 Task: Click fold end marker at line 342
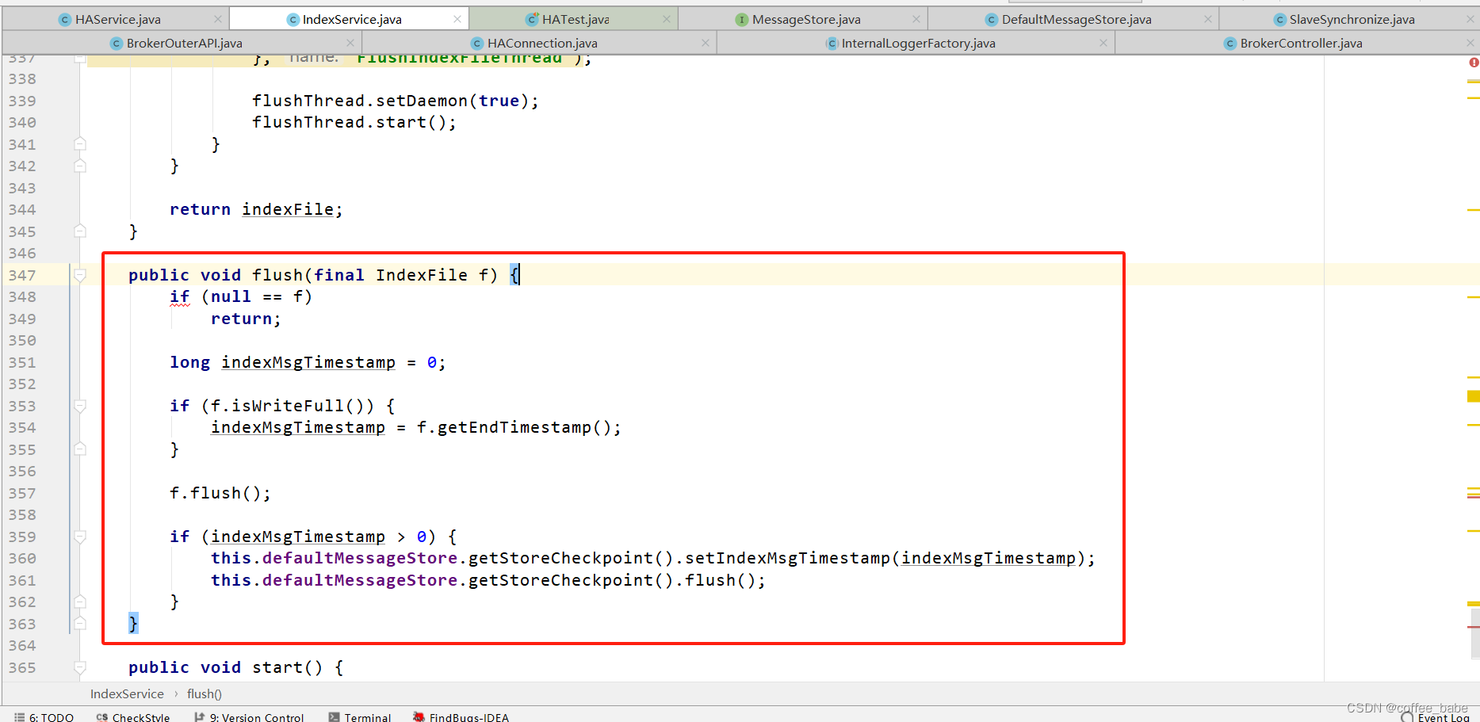[x=80, y=166]
